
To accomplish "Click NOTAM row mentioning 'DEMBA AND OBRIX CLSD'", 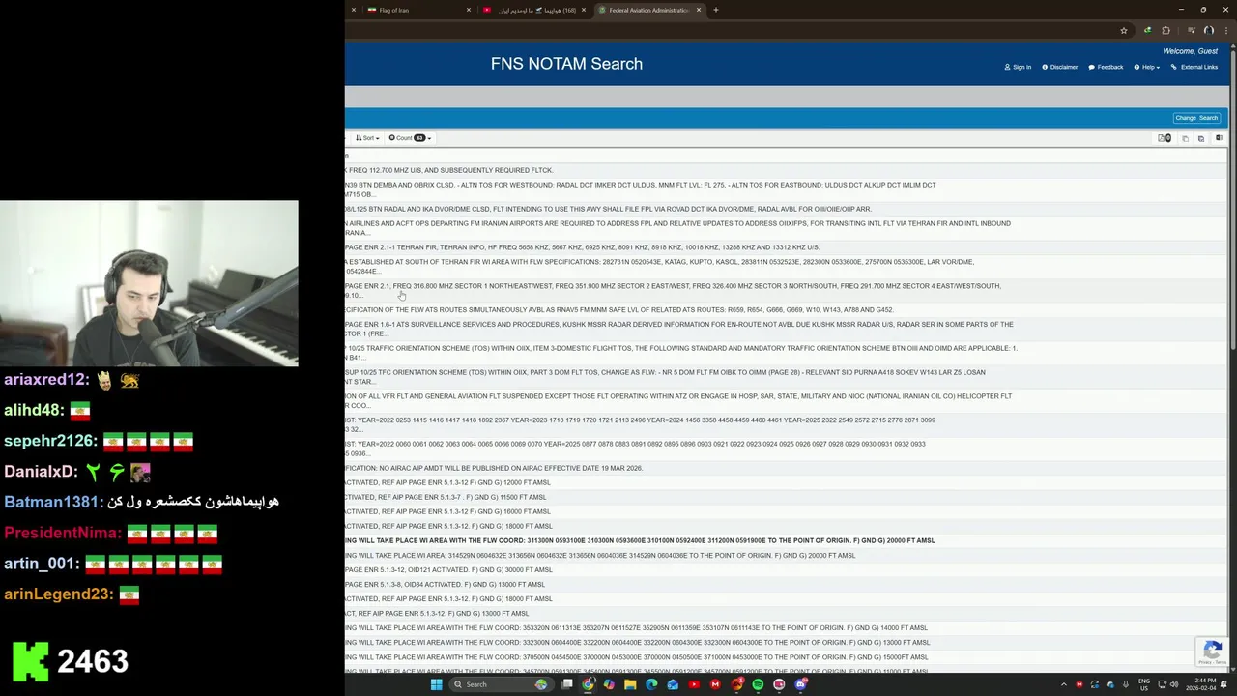I will click(786, 189).
